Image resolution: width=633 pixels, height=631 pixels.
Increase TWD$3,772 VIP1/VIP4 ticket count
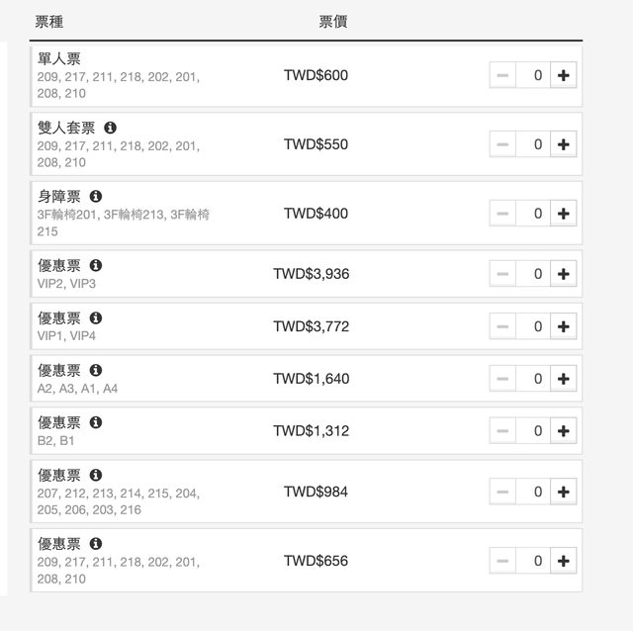pyautogui.click(x=564, y=326)
